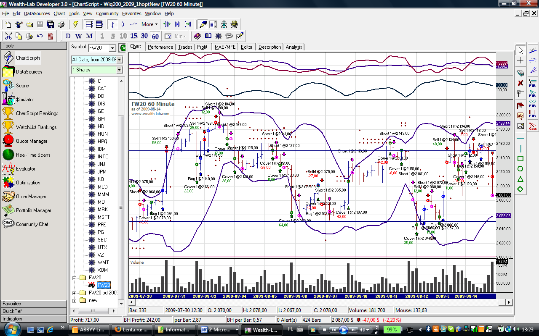Create a new ChartScript via toolbar icon
Screen dimensions: 539x336
[8, 24]
